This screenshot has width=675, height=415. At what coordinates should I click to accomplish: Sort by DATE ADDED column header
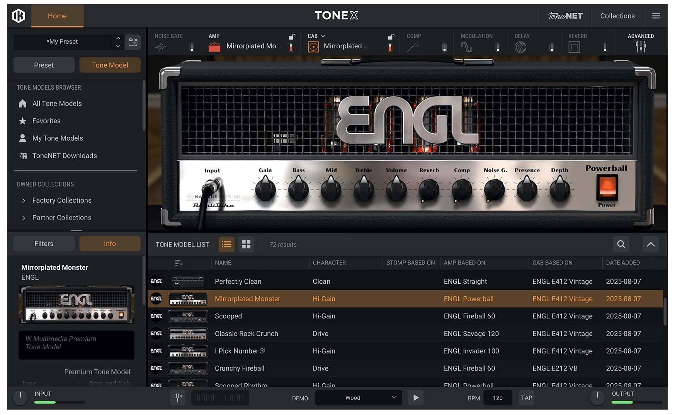(x=623, y=263)
